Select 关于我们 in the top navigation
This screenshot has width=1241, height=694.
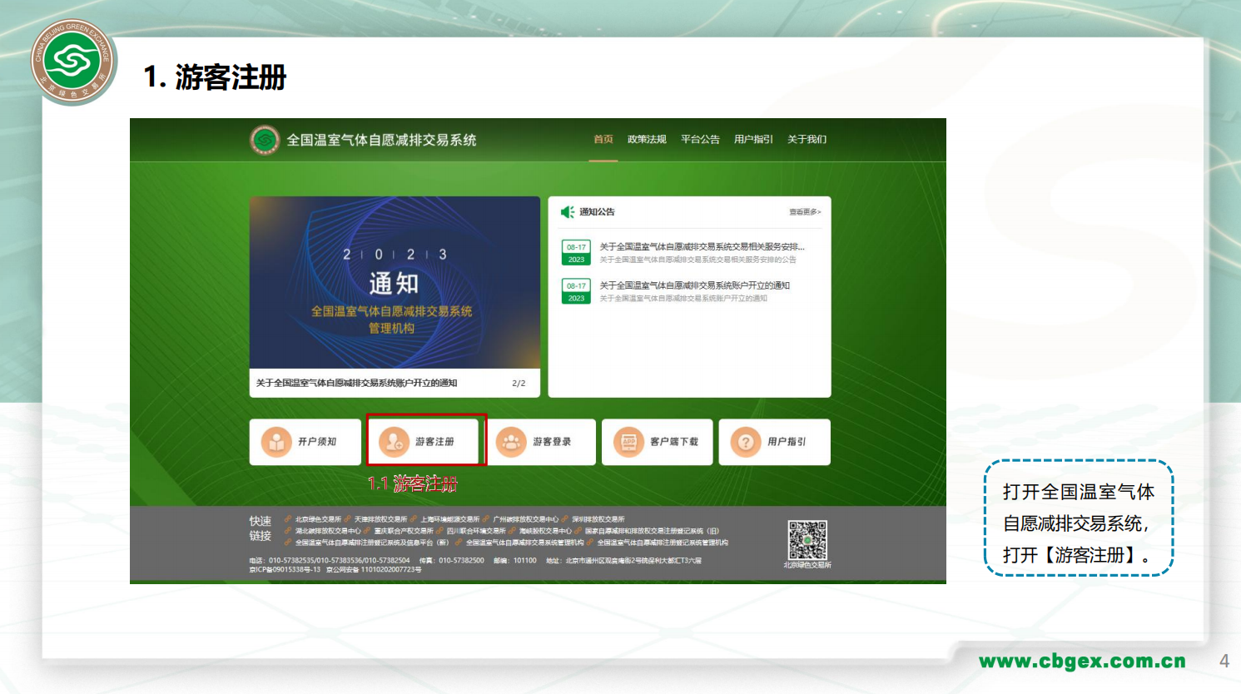(807, 140)
